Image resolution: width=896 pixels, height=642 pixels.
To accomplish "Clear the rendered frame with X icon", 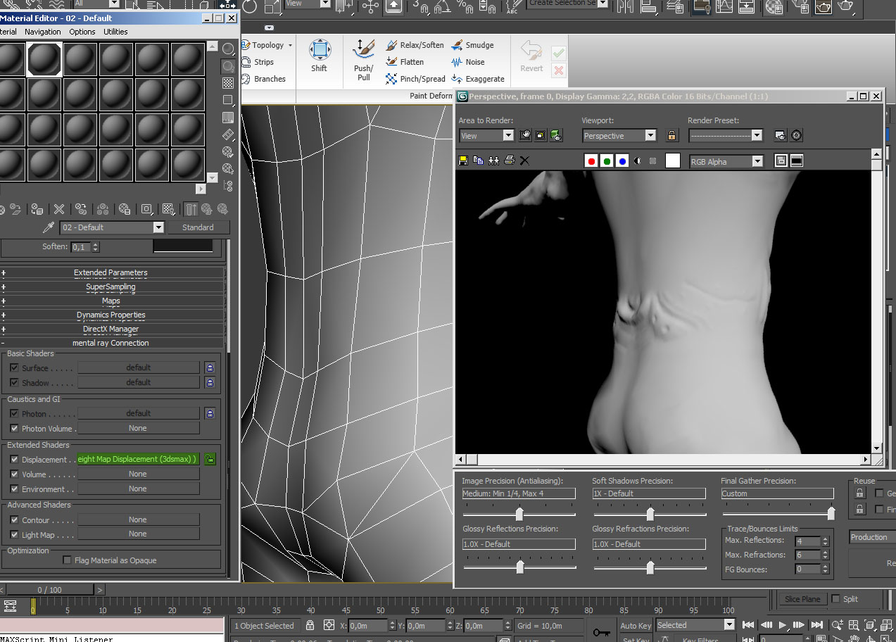I will tap(524, 160).
